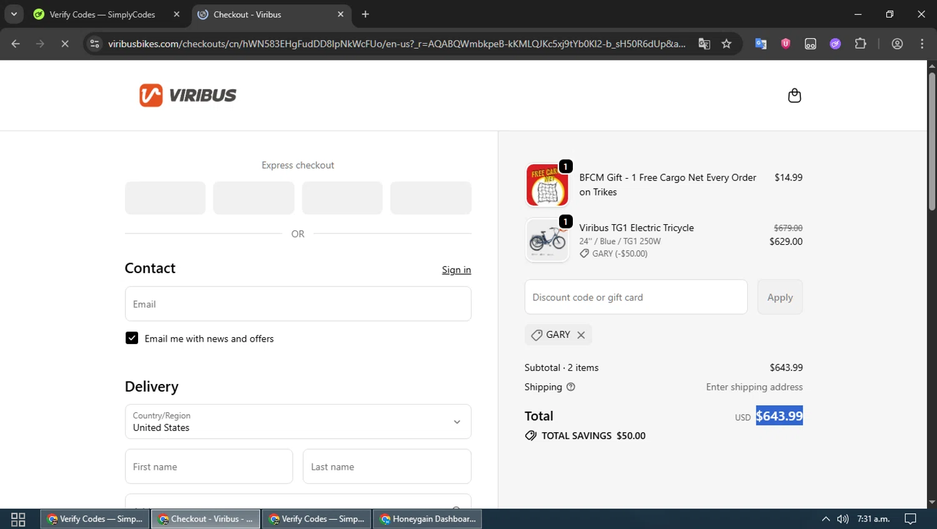Image resolution: width=937 pixels, height=529 pixels.
Task: Remove the GARY discount code tag
Action: [581, 335]
